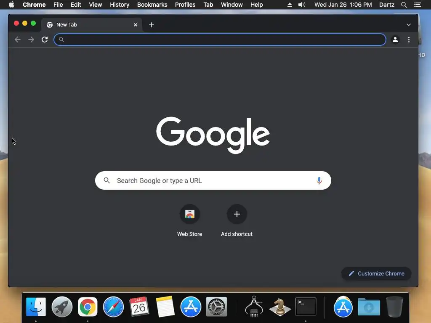Open the Bookmarks menu
The height and width of the screenshot is (323, 431).
pos(152,5)
